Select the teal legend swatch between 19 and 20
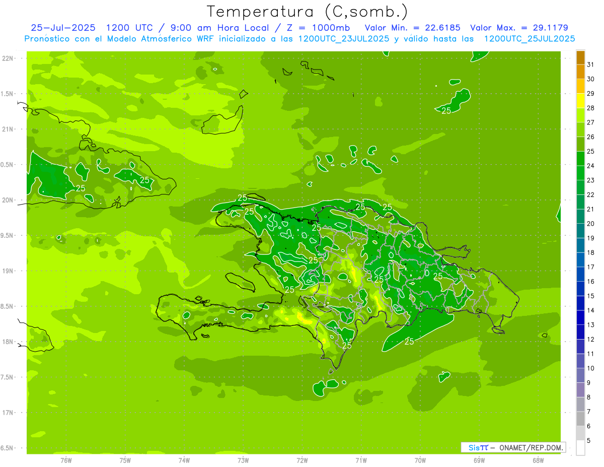The image size is (604, 467). click(580, 231)
